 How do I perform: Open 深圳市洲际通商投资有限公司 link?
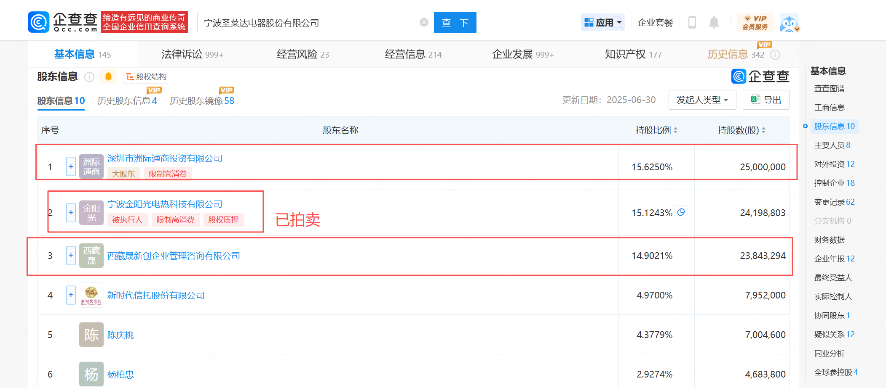click(x=165, y=158)
